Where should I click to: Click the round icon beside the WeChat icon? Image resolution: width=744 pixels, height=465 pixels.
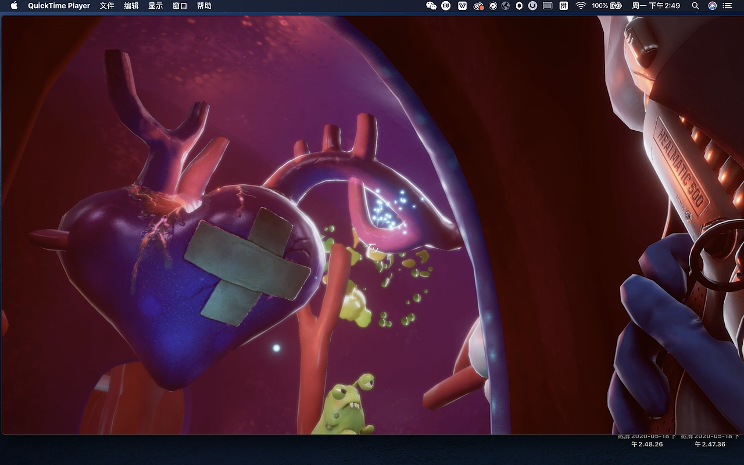(x=446, y=6)
